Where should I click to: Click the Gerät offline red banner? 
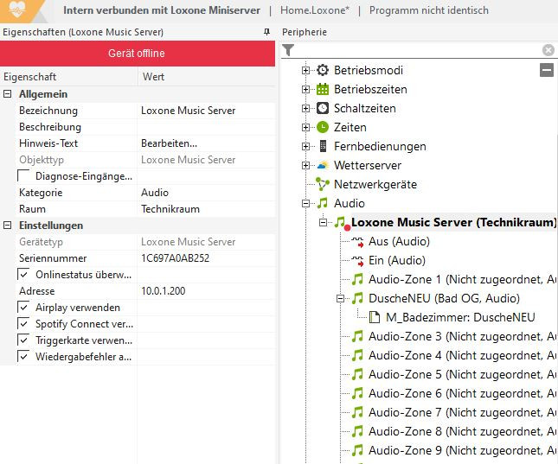tap(138, 54)
